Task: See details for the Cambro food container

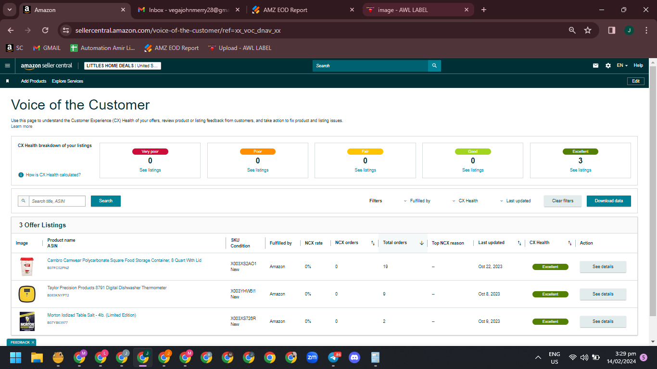Action: tap(603, 267)
